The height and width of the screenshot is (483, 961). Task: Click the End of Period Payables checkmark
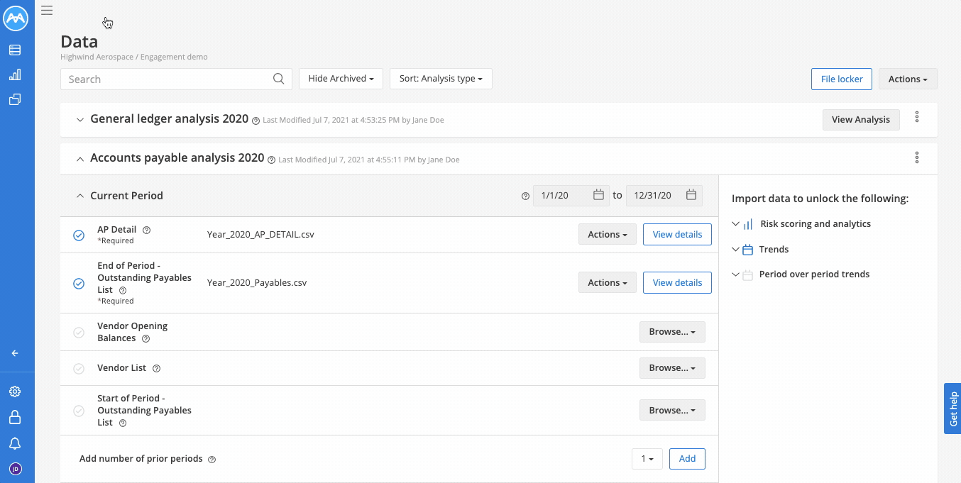coord(79,284)
